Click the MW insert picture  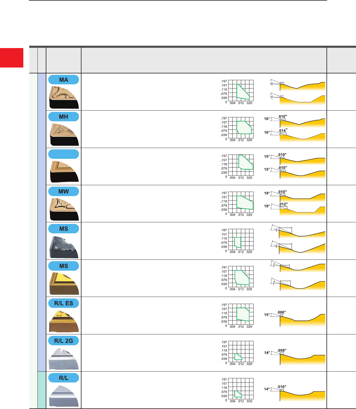[64, 209]
